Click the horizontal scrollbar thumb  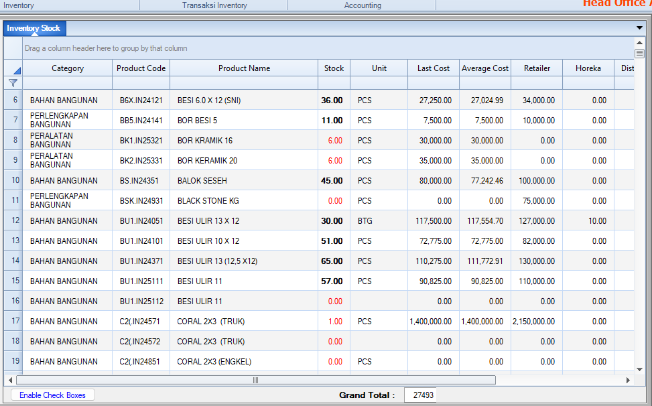(255, 381)
